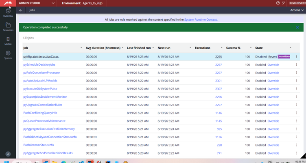Open row menu for pzAutoUpdateNLPModels

click(297, 81)
